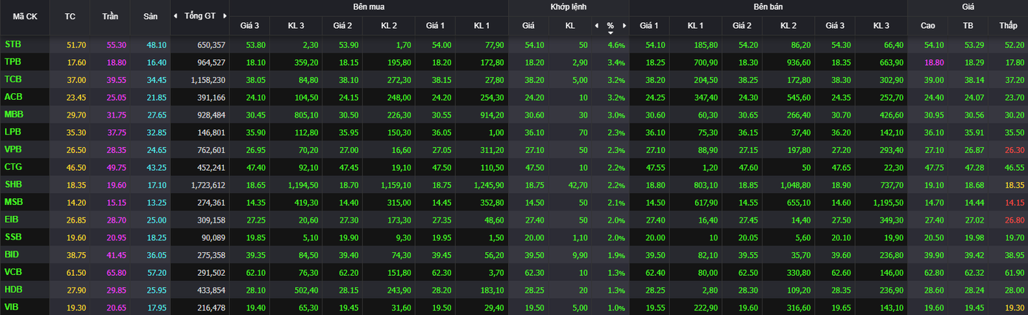Select the Bên mua header group

(368, 7)
